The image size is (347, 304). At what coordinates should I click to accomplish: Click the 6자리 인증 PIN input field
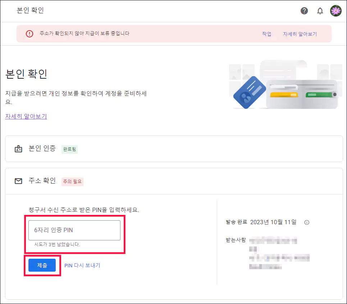tap(74, 230)
